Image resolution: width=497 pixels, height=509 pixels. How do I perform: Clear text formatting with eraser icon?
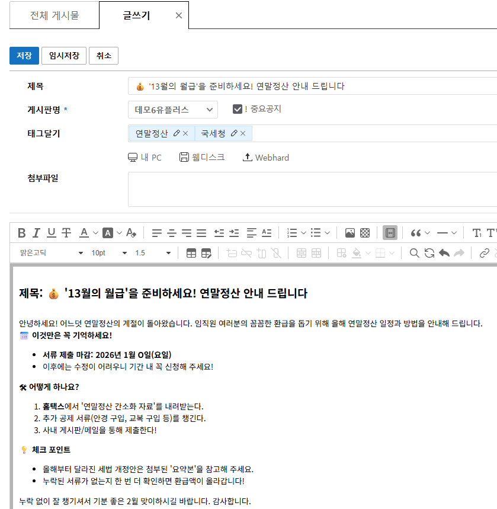pos(132,233)
